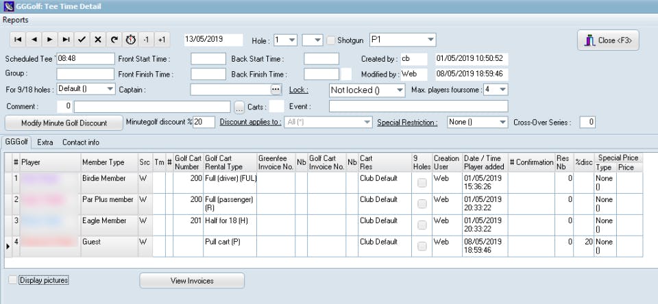Viewport: 658px width, 304px height.
Task: Click the Captain input field
Action: point(230,89)
